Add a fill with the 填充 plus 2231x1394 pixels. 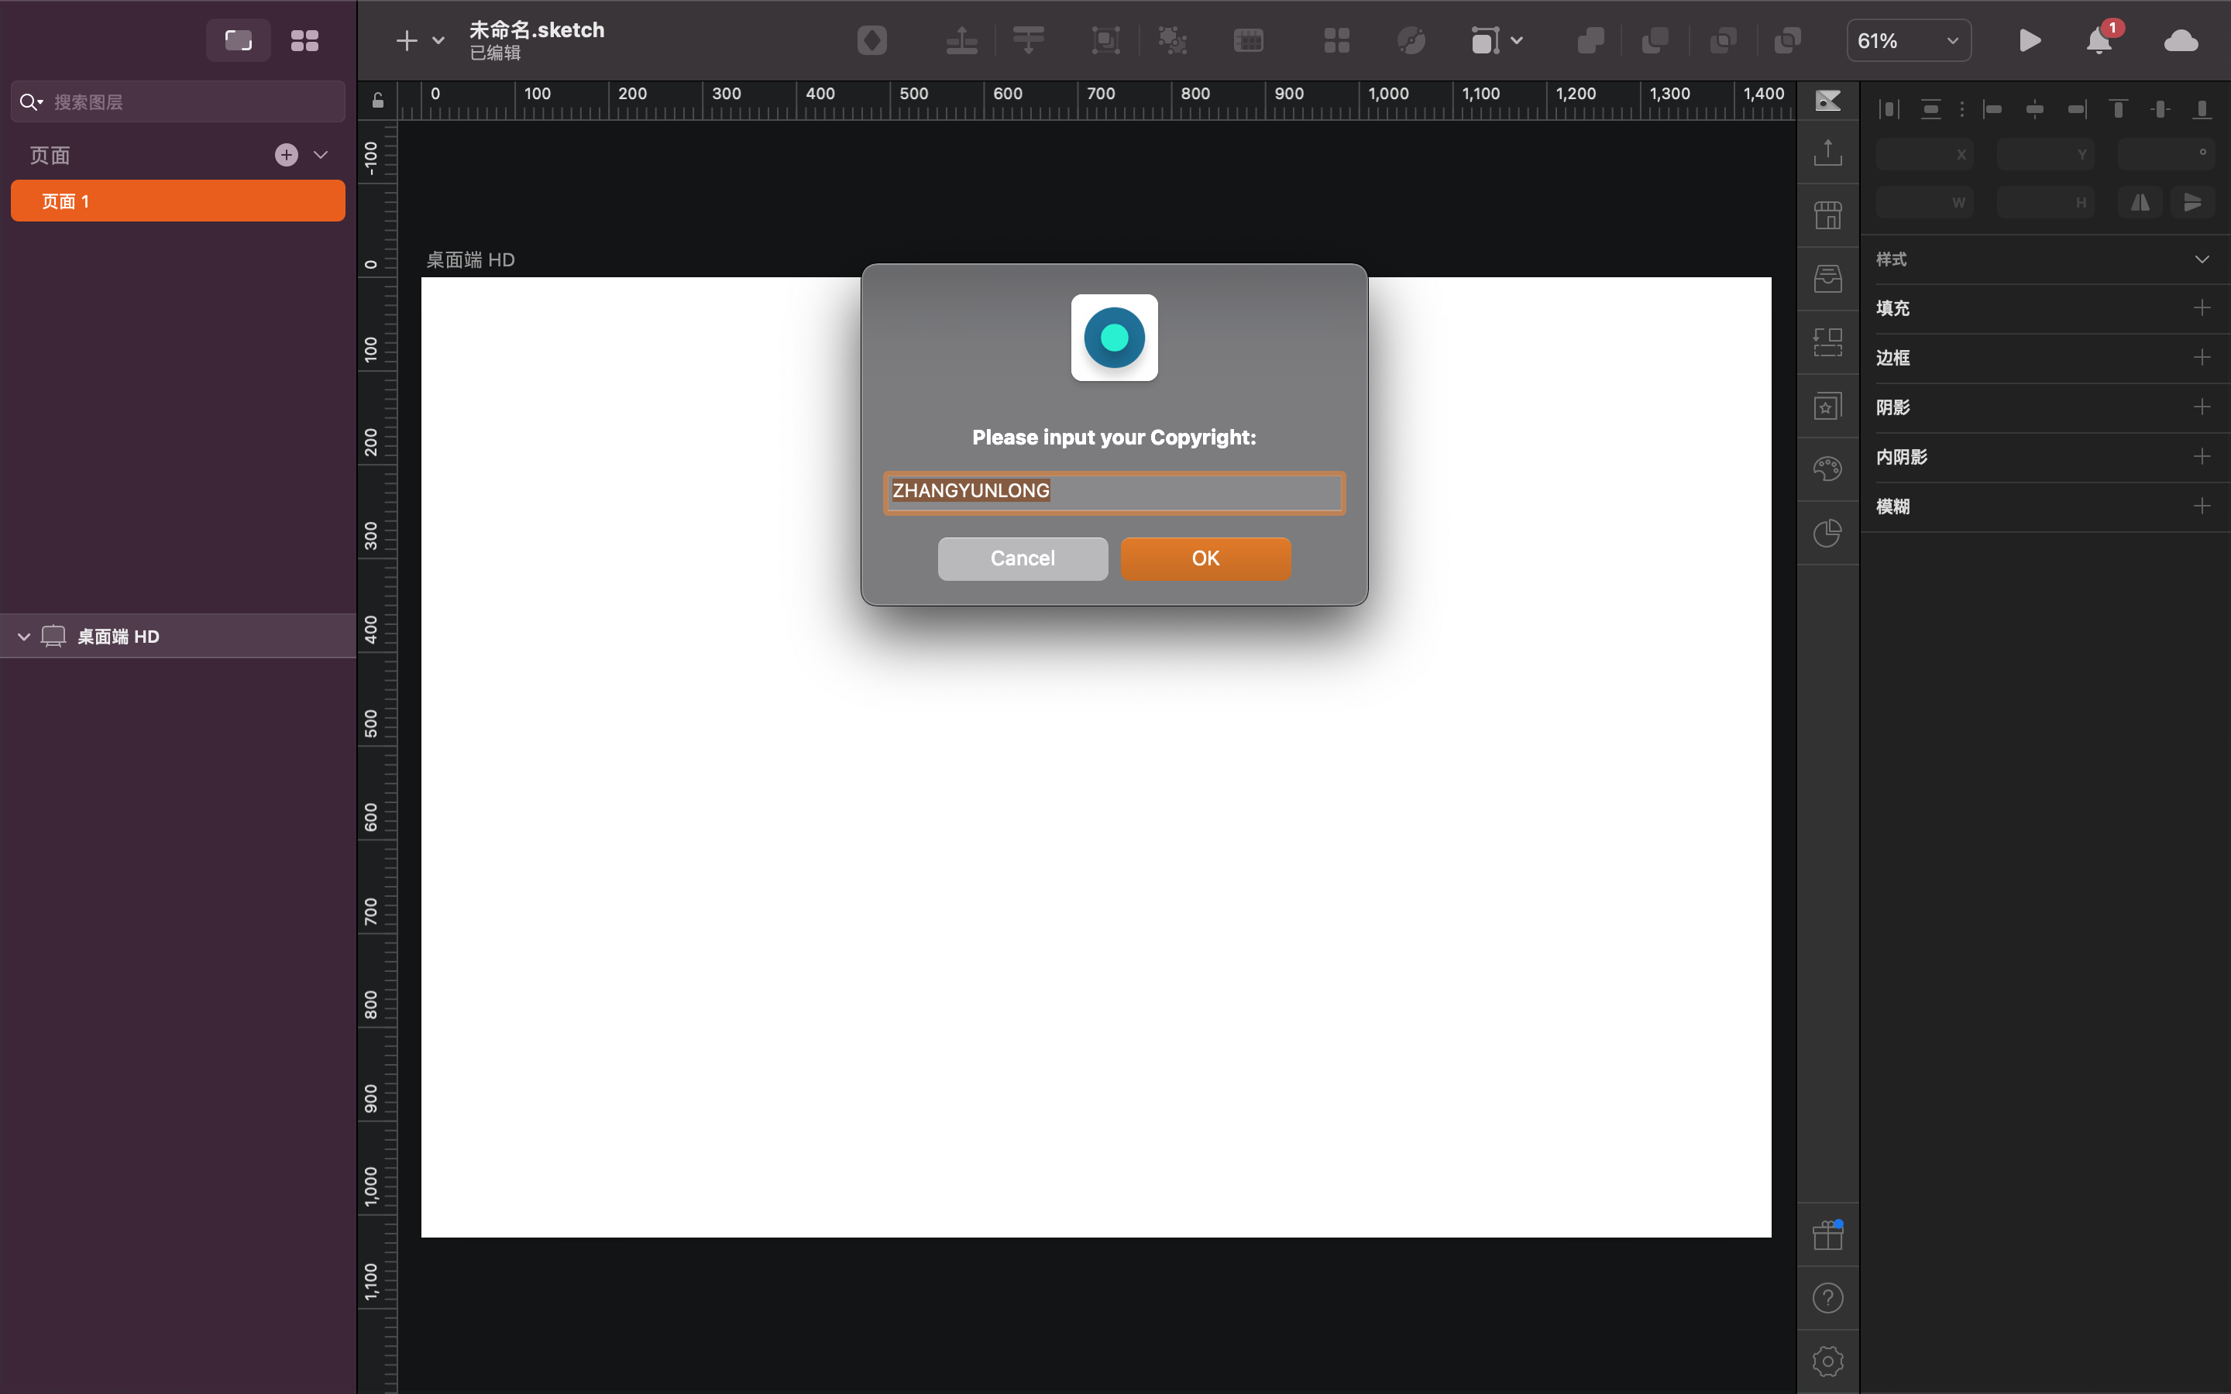2202,308
